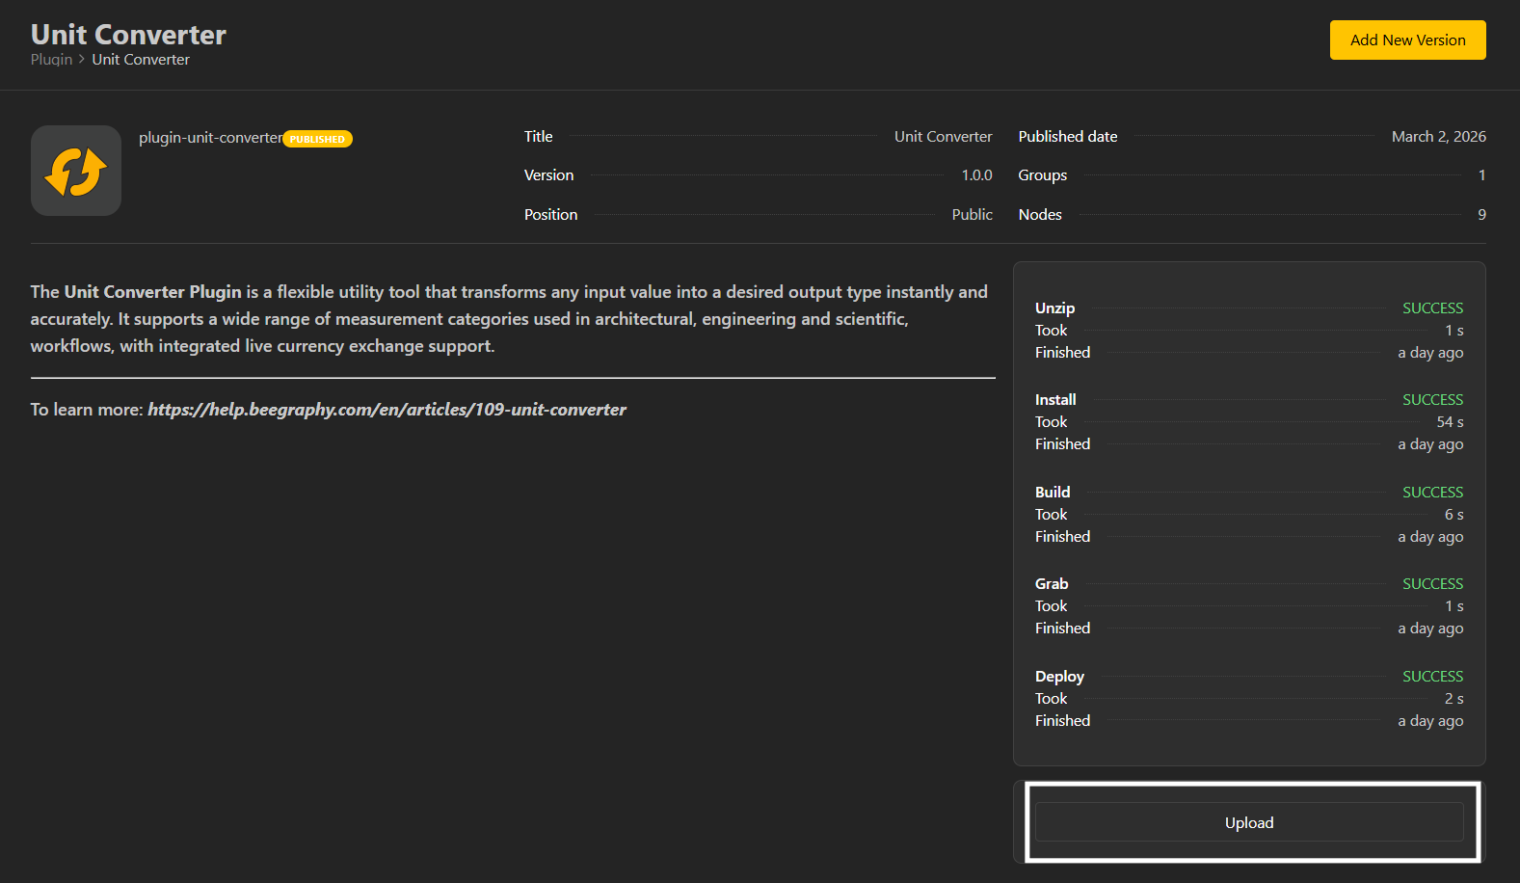Click the Published date March 2, 2026
The width and height of the screenshot is (1520, 883).
(1438, 137)
